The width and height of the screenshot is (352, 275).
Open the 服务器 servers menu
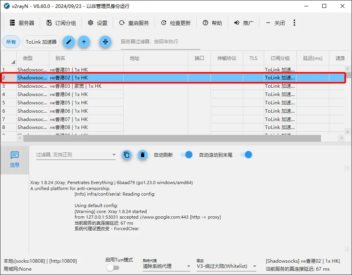(x=22, y=23)
